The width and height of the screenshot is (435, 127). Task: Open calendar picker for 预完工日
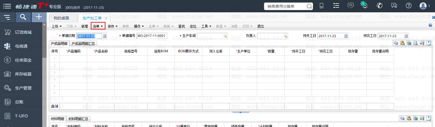406,36
